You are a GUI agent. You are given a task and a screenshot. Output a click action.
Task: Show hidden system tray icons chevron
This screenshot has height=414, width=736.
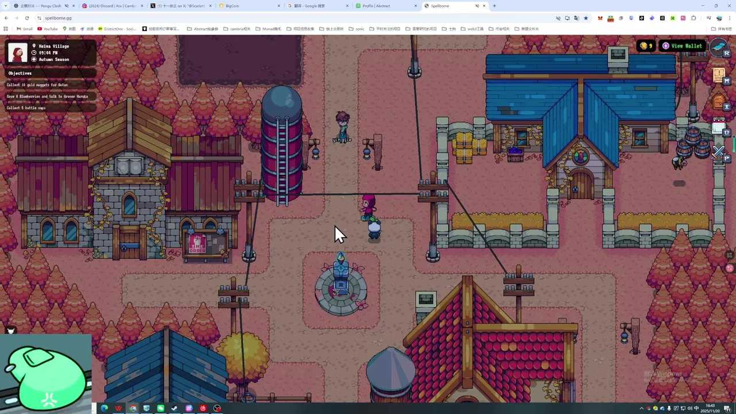click(x=642, y=408)
